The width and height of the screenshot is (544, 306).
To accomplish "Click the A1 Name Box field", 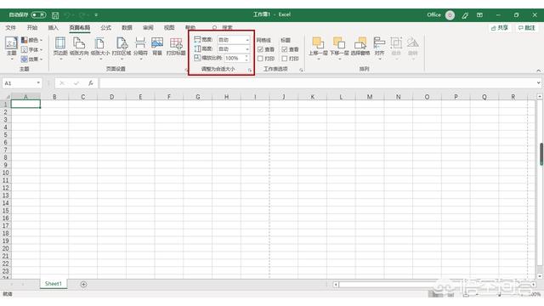I will (20, 83).
